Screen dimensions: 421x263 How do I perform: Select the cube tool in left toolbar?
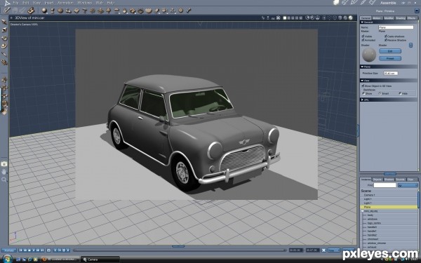[x=4, y=29]
